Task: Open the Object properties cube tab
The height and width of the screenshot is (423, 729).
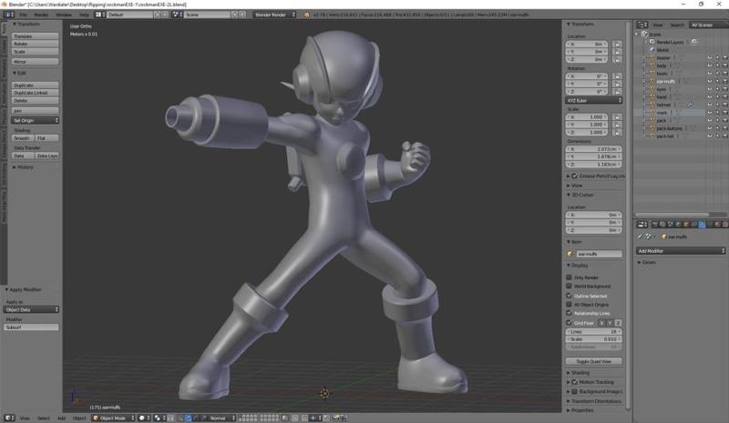Action: [686, 225]
